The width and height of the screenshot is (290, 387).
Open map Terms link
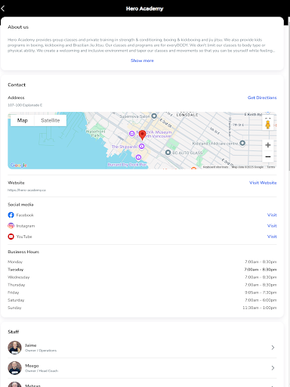click(271, 167)
